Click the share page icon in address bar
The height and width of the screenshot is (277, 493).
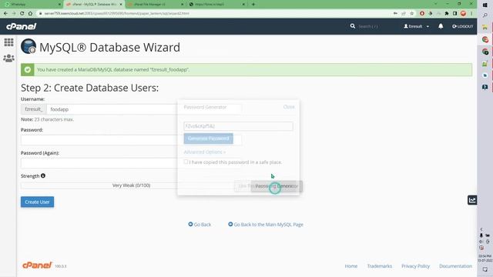click(404, 14)
